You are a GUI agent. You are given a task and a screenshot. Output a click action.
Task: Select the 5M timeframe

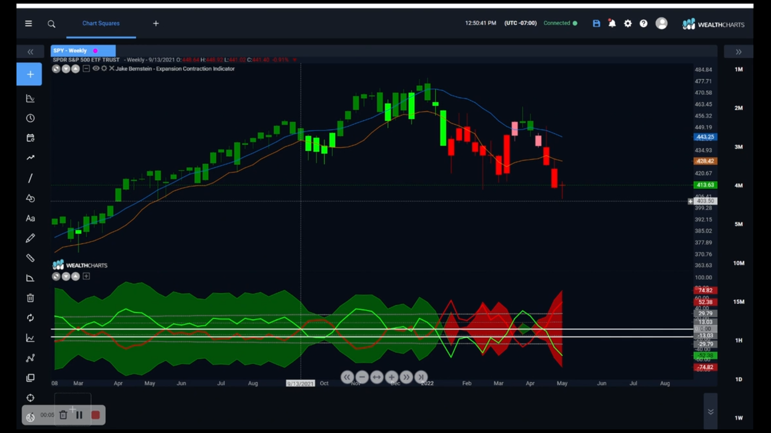[x=738, y=225]
